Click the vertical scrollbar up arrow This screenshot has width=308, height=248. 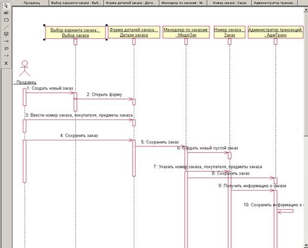(306, 10)
